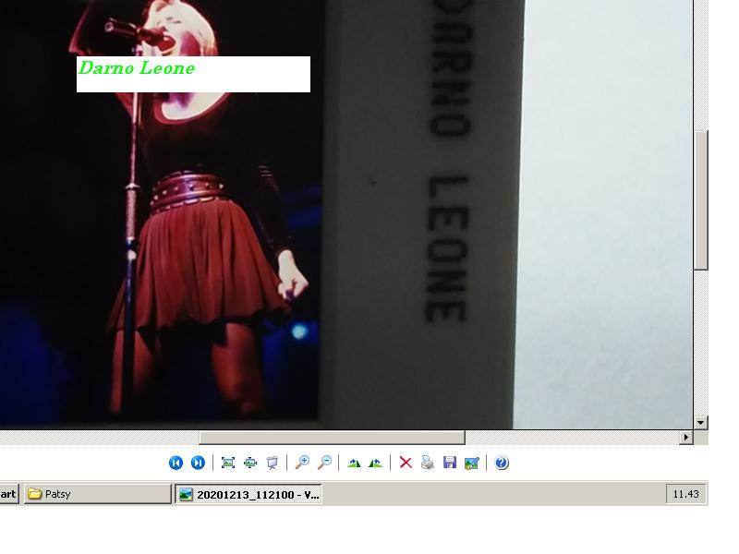Switch to the Patsy folder taskbar button

tap(98, 494)
